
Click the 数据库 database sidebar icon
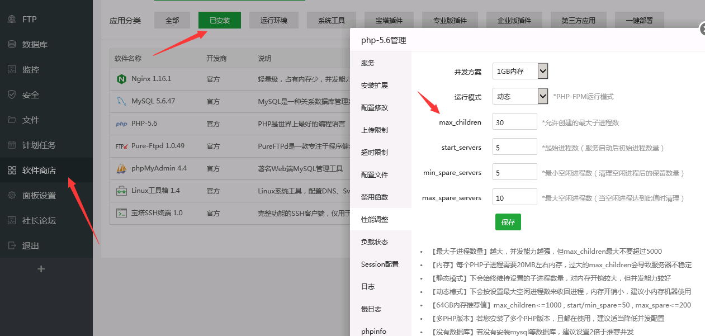tap(12, 44)
